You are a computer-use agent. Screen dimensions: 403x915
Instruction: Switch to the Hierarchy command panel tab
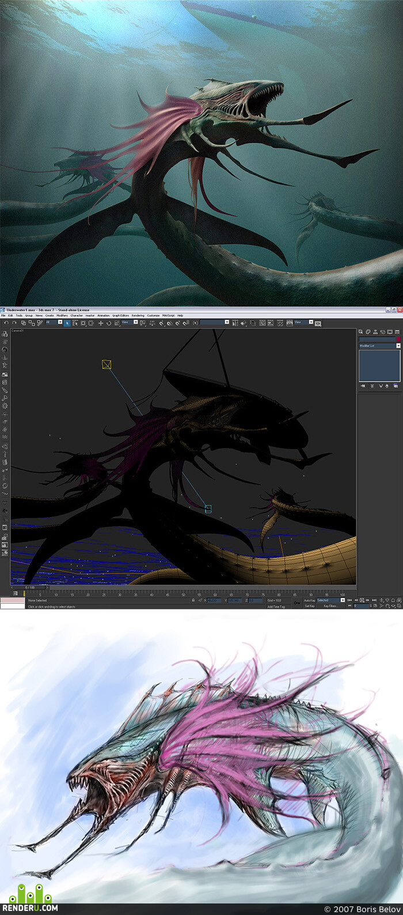click(x=375, y=332)
